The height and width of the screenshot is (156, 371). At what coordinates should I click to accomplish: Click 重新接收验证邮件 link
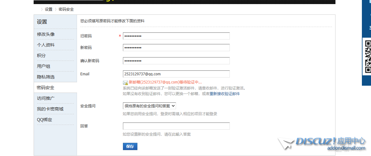(224, 94)
